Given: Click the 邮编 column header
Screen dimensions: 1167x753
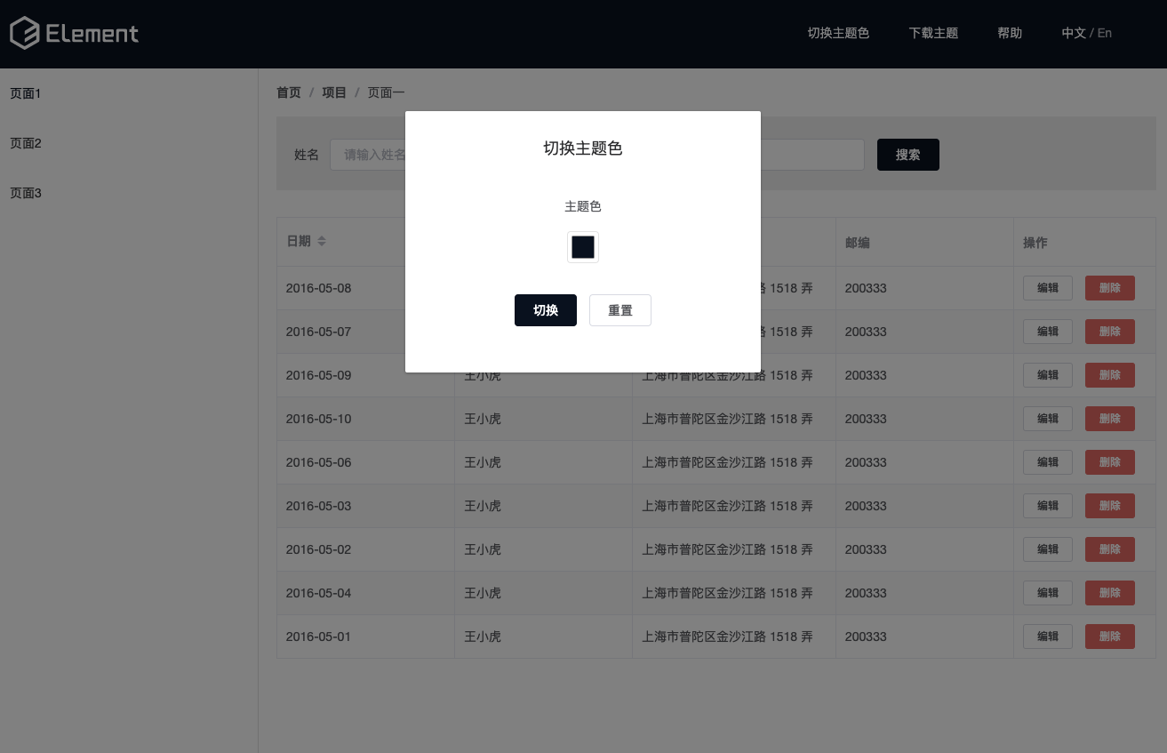Looking at the screenshot, I should coord(858,242).
